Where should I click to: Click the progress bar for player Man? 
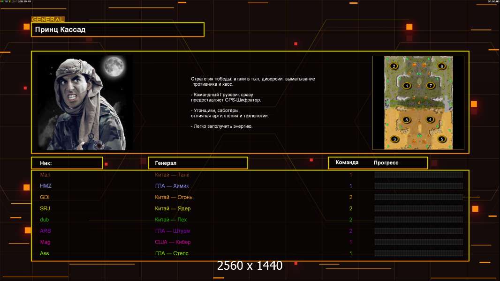[418, 175]
